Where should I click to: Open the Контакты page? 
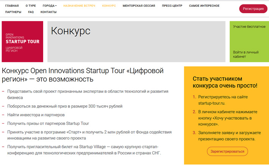tap(48, 12)
